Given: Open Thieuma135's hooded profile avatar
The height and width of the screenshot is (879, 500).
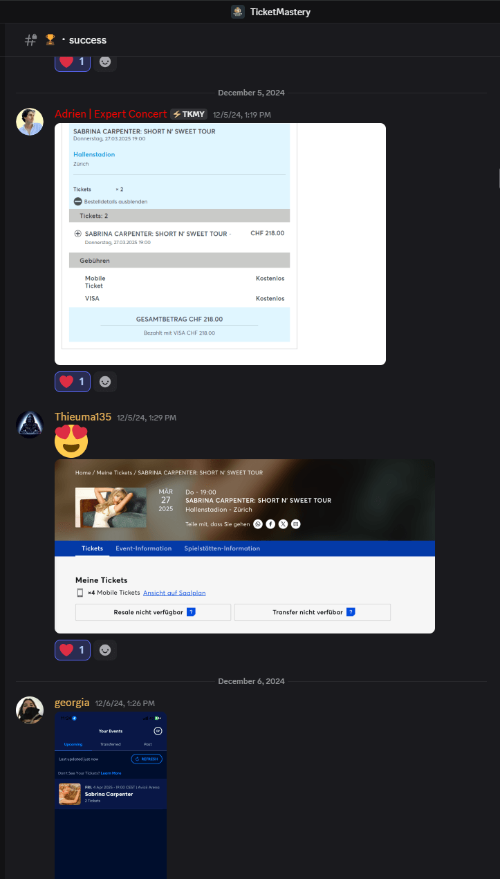Looking at the screenshot, I should tap(30, 425).
